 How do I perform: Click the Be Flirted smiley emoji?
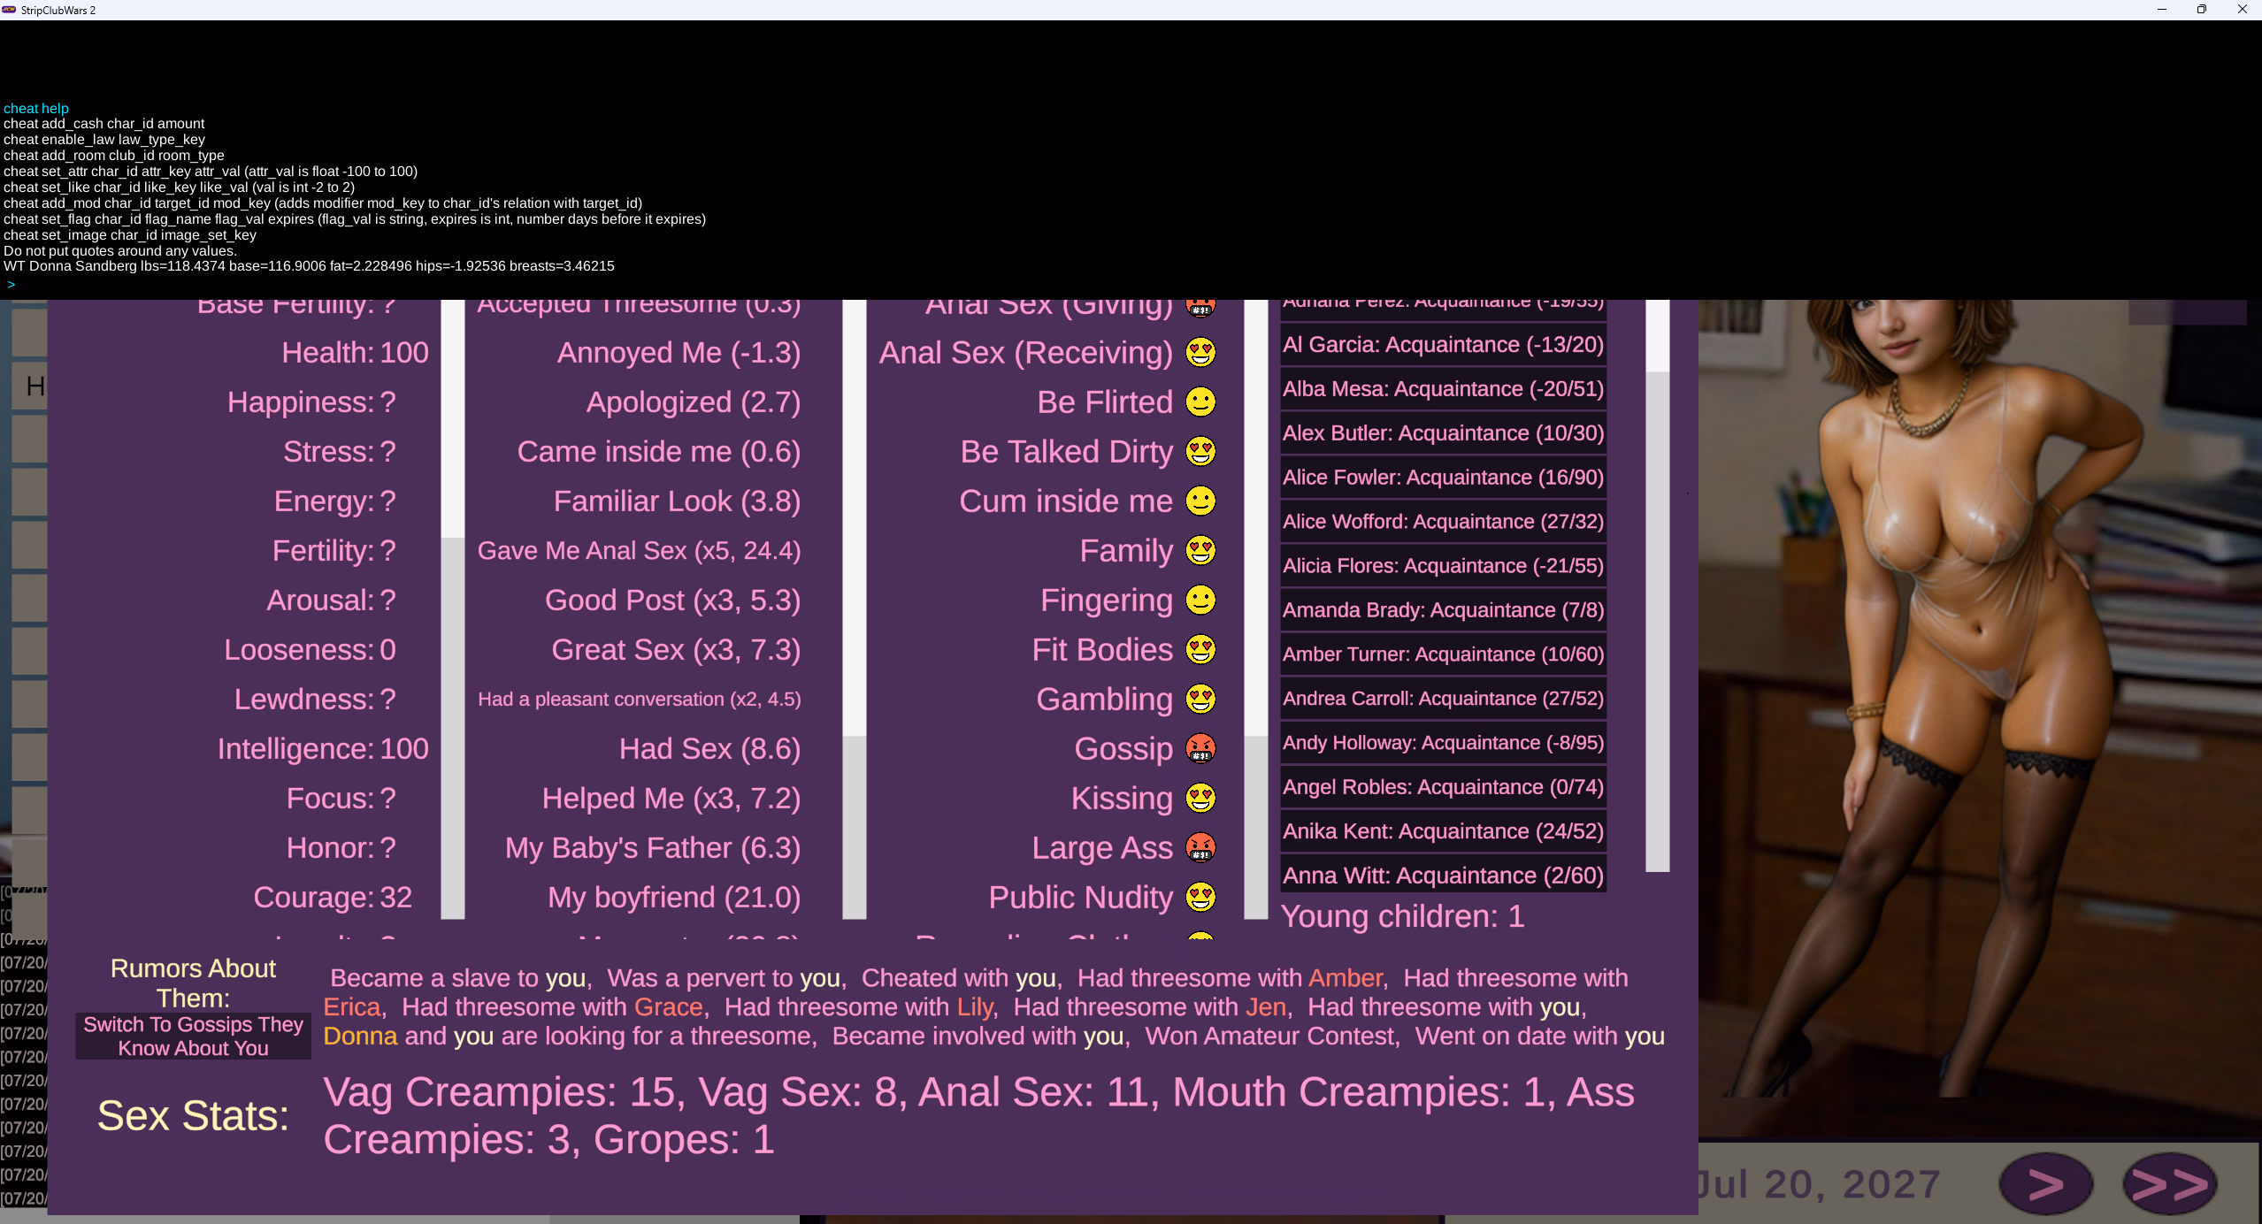point(1200,402)
